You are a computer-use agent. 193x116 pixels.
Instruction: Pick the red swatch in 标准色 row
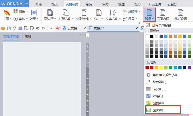[x=152, y=68]
